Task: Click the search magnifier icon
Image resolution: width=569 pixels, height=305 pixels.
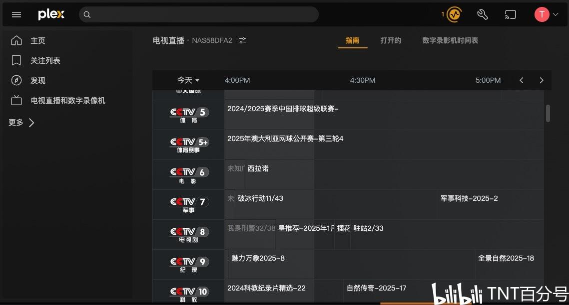Action: click(x=87, y=14)
